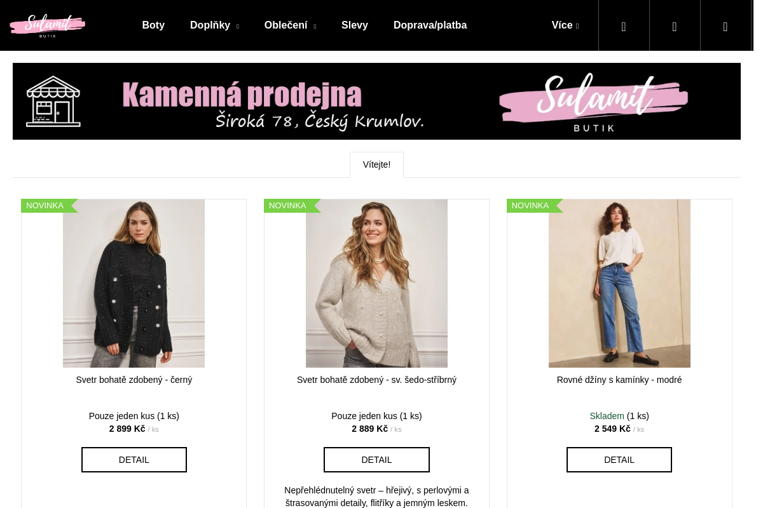Click the NOVINKA badge on the silver sweater
Viewport: 763px width, 508px height.
[x=287, y=205]
